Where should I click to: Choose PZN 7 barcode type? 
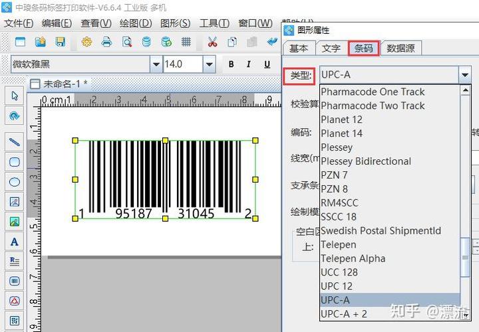click(x=390, y=175)
